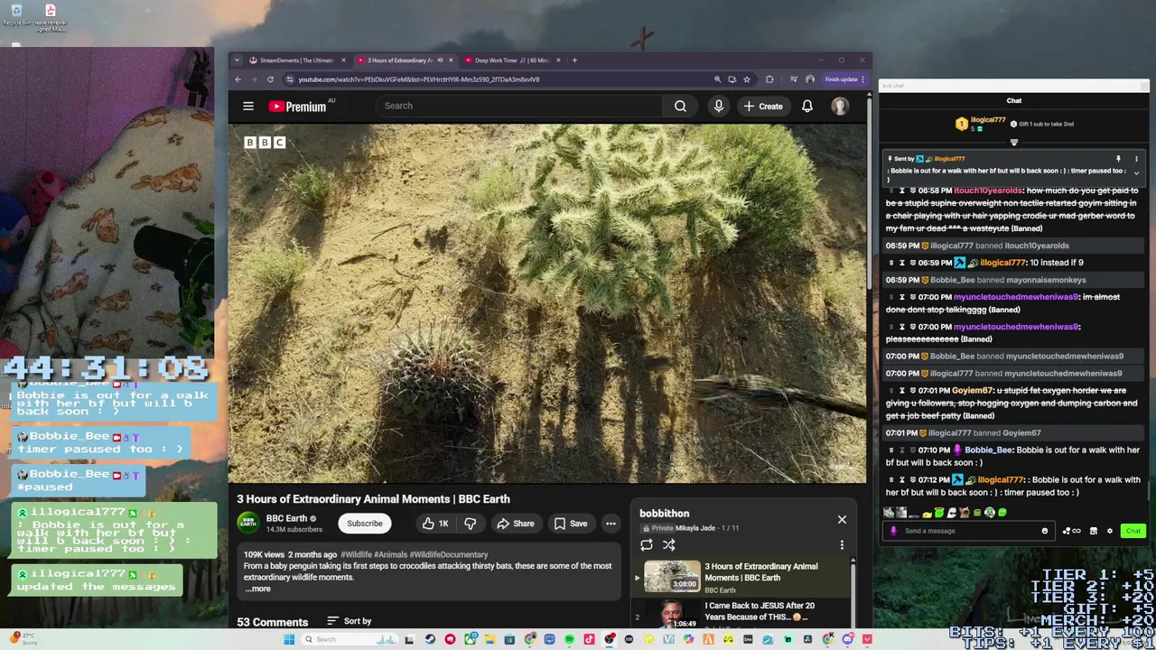1156x650 pixels.
Task: Click the Create button on YouTube
Action: click(763, 106)
